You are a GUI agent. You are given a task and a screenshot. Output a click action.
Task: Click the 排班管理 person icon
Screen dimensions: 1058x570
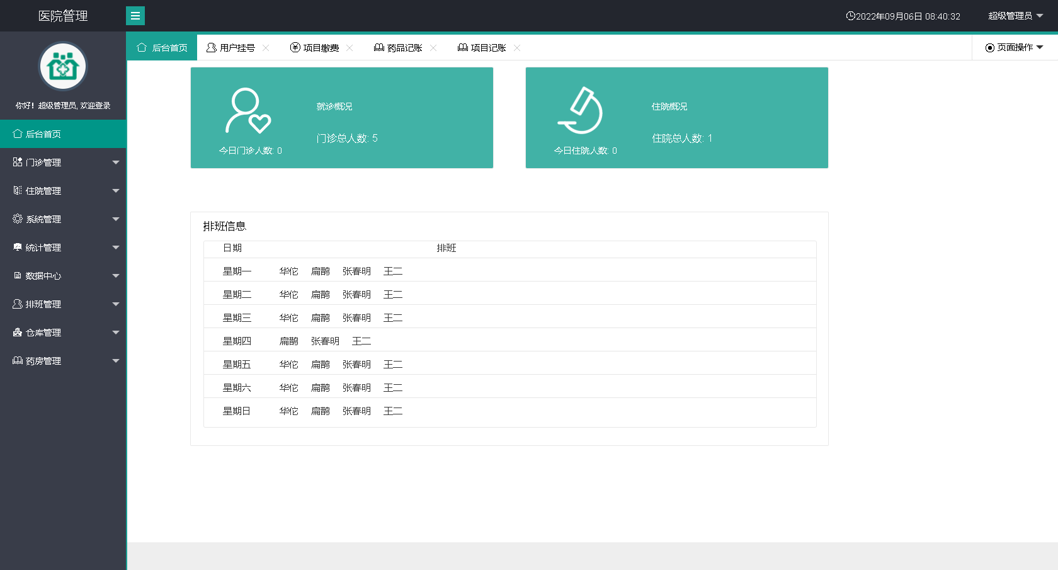18,304
